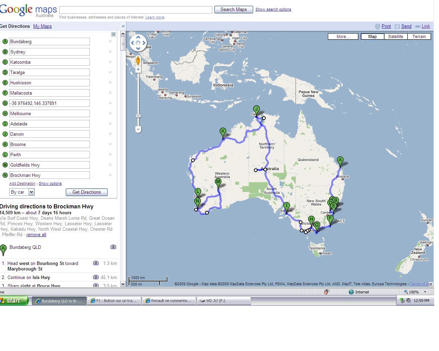This screenshot has width=439, height=351.
Task: Click the taskbar clock 12:59 PM
Action: click(422, 301)
